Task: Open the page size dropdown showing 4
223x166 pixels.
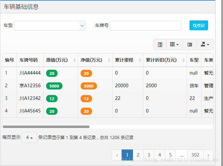Action: click(x=29, y=137)
